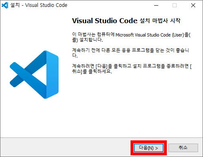Image resolution: width=203 pixels, height=157 pixels.
Task: Click the '설치 - Visual Studio Code' window title
Action: [39, 5]
